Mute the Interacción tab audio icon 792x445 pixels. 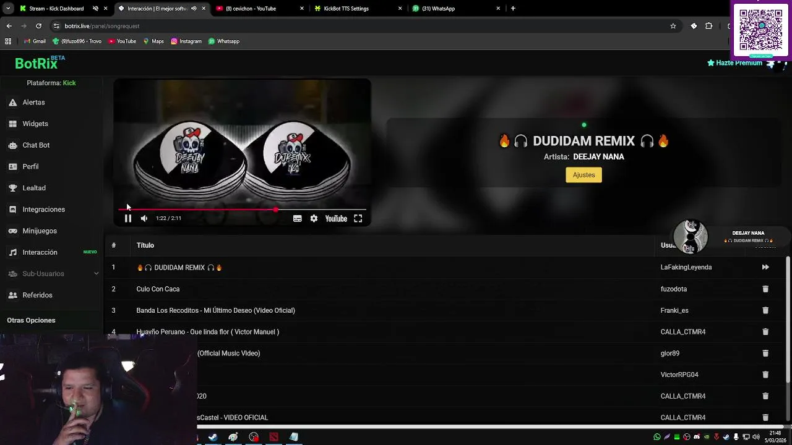point(194,9)
